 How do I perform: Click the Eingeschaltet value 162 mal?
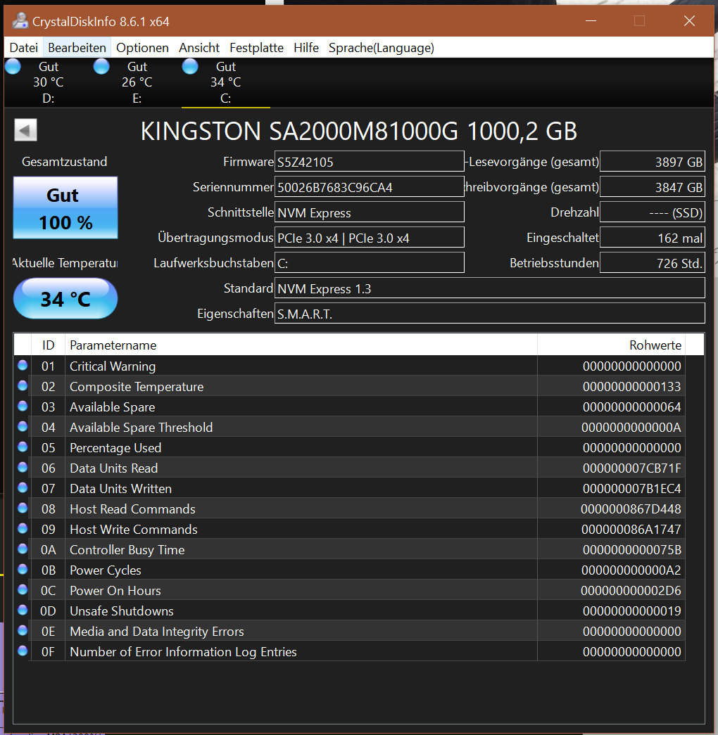coord(653,238)
